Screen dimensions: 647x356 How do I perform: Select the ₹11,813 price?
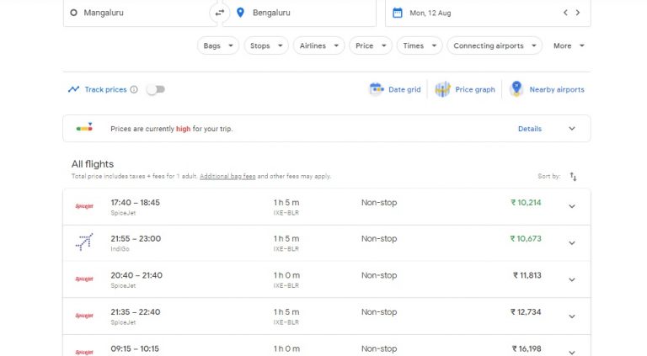point(527,275)
